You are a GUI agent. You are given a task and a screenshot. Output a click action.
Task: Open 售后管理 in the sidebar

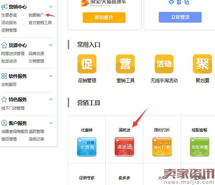9,139
